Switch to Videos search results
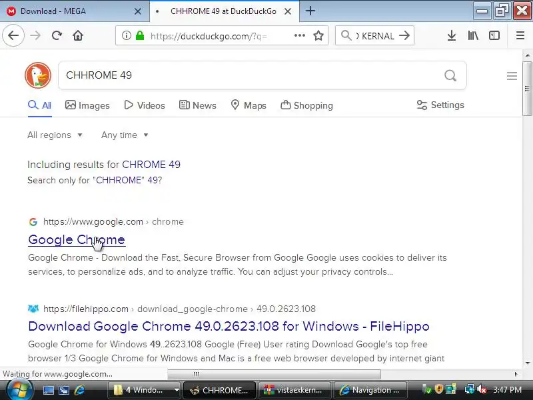 click(x=145, y=105)
